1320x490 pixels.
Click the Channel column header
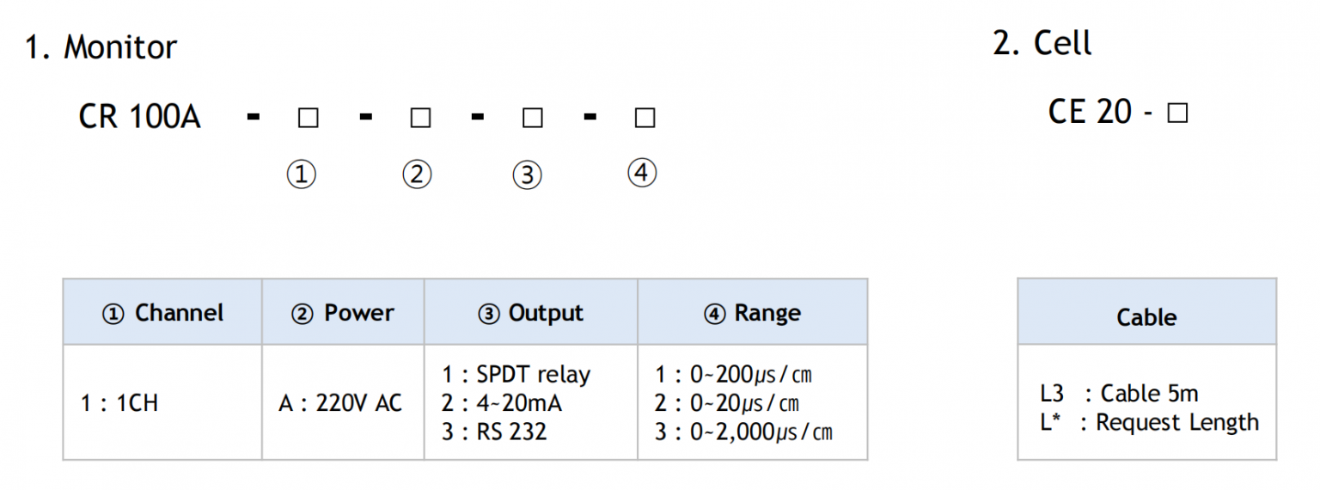pyautogui.click(x=162, y=314)
